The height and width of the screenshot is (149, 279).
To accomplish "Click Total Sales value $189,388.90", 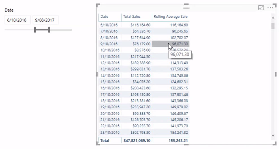I will [x=140, y=63].
